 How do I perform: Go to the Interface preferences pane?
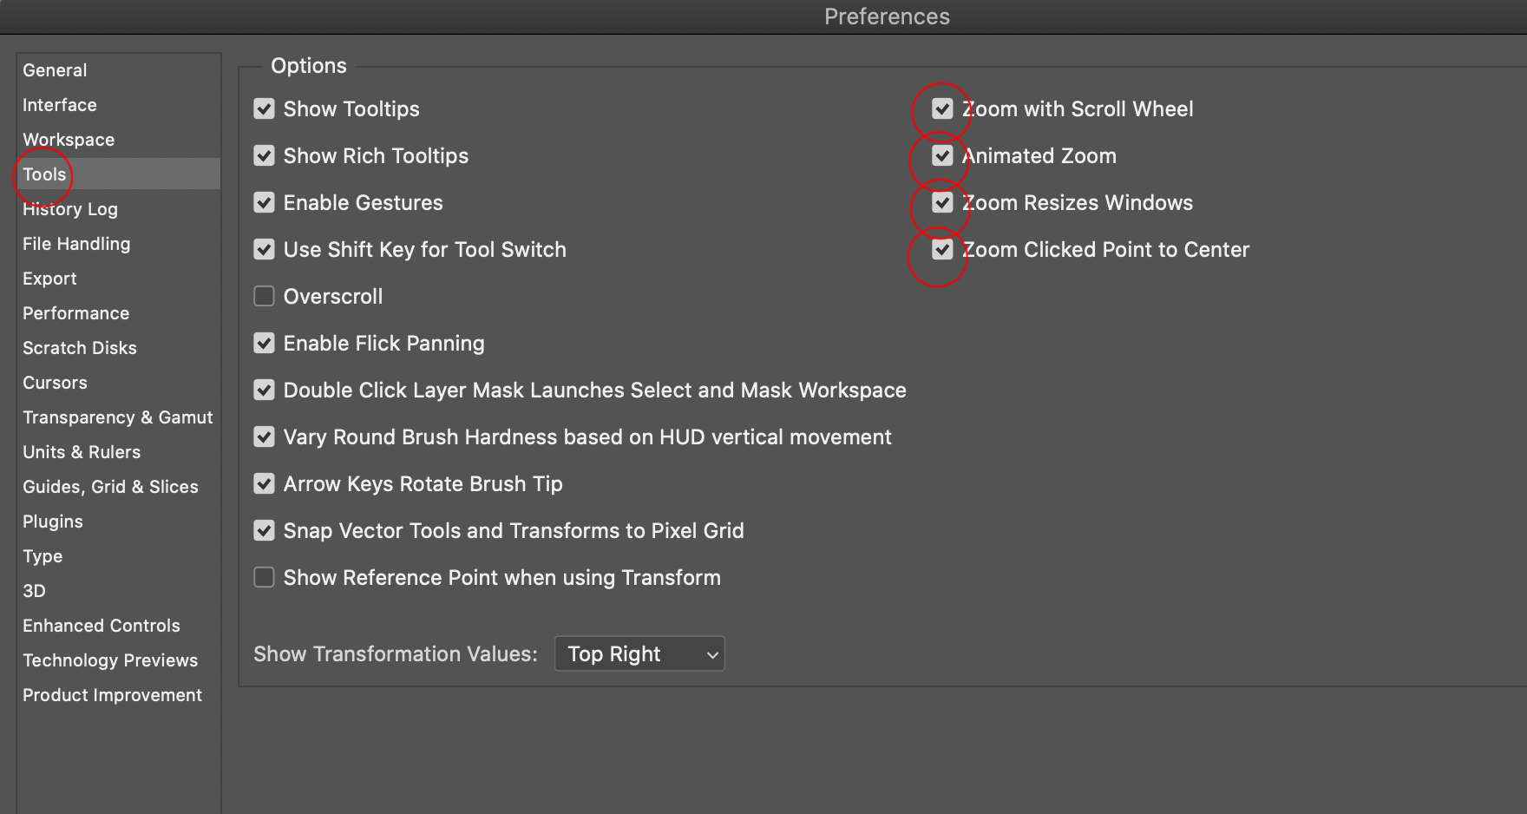[59, 104]
